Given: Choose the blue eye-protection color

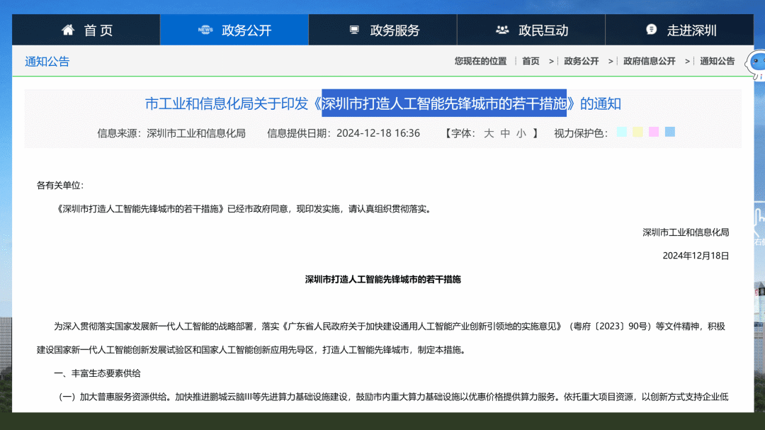Looking at the screenshot, I should pos(670,132).
